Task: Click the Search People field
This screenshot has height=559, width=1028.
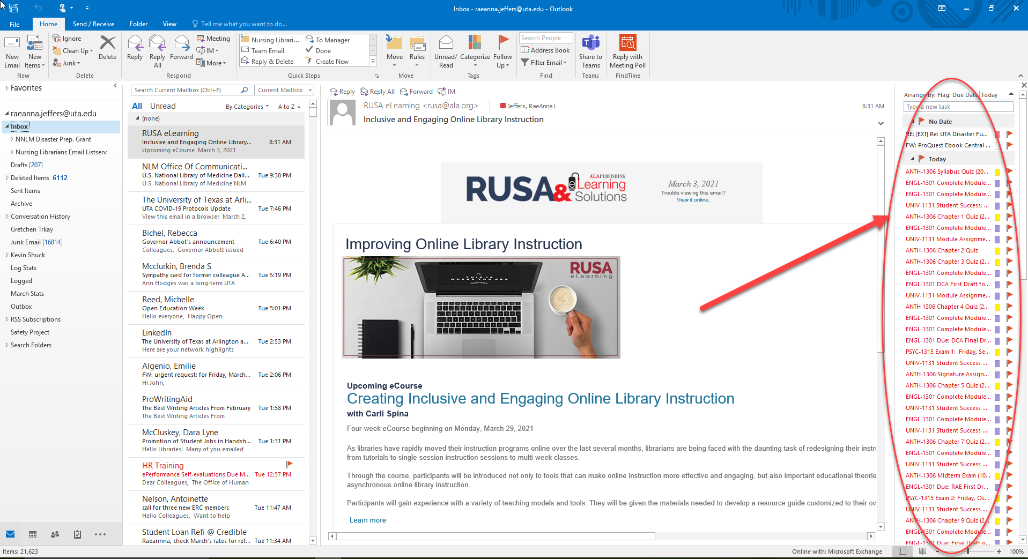Action: coord(546,38)
